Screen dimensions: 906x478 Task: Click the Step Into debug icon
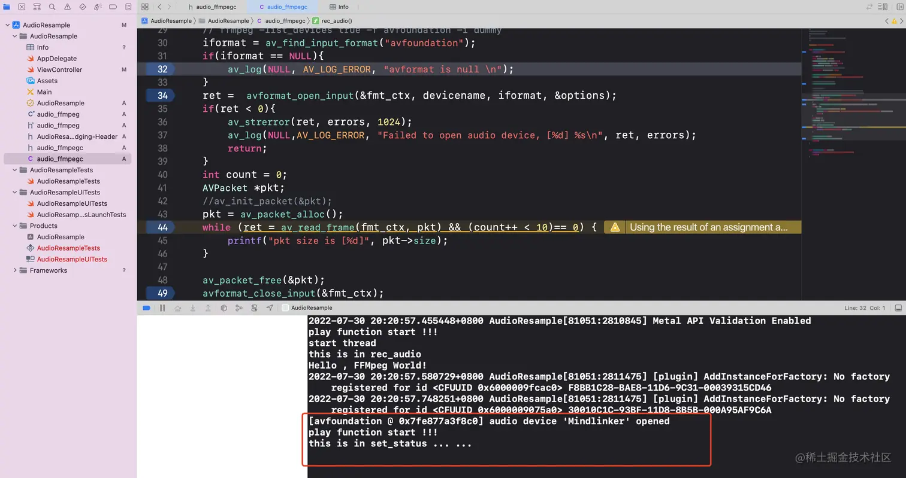coord(193,308)
